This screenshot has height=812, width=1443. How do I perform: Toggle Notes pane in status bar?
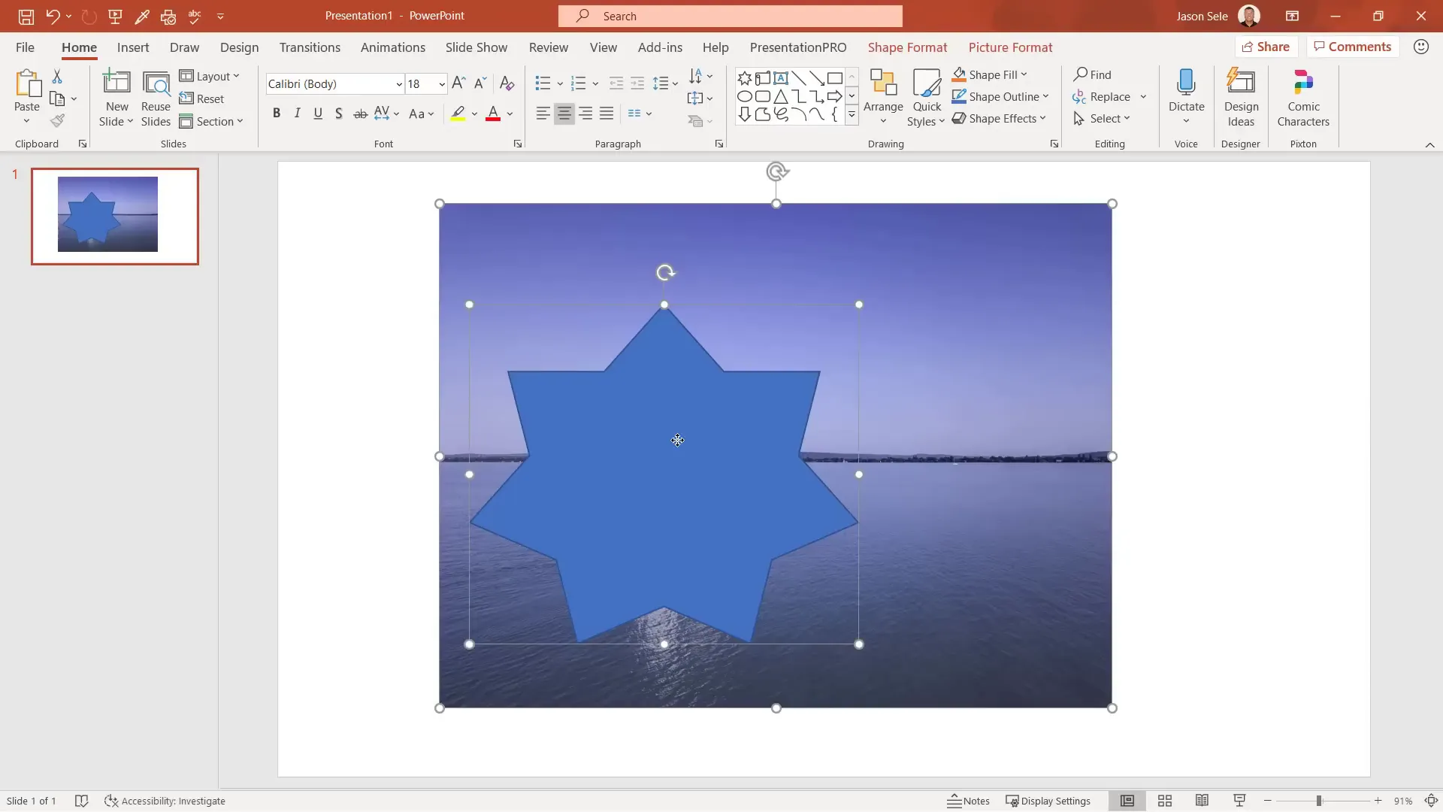(968, 801)
